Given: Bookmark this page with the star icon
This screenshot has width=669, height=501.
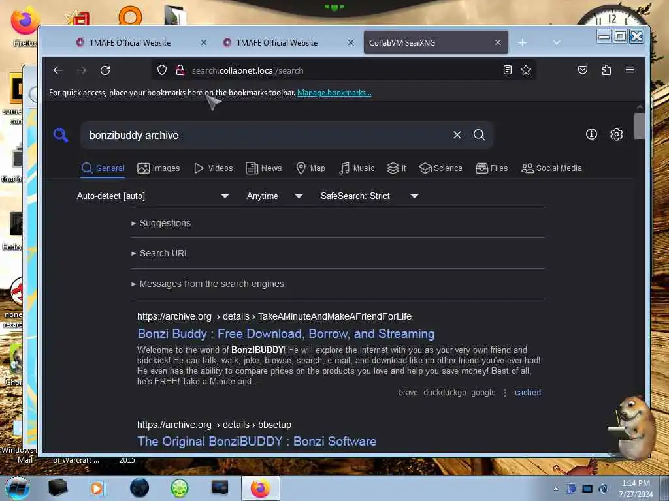Looking at the screenshot, I should click(x=526, y=70).
